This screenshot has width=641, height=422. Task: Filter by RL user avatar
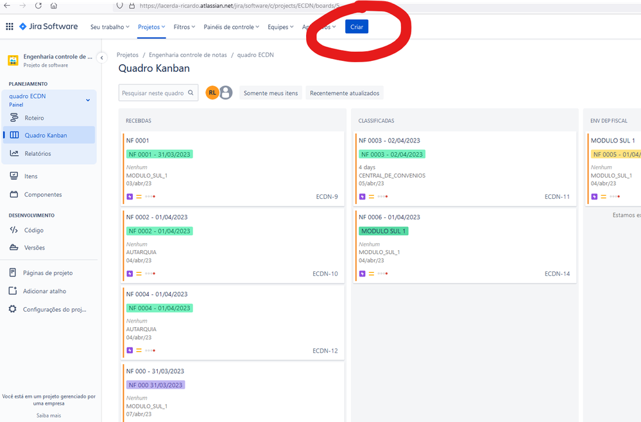212,93
